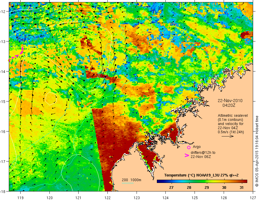259x200 pixels.
Task: Click the longitude 125 axis label
Action: pos(195,198)
